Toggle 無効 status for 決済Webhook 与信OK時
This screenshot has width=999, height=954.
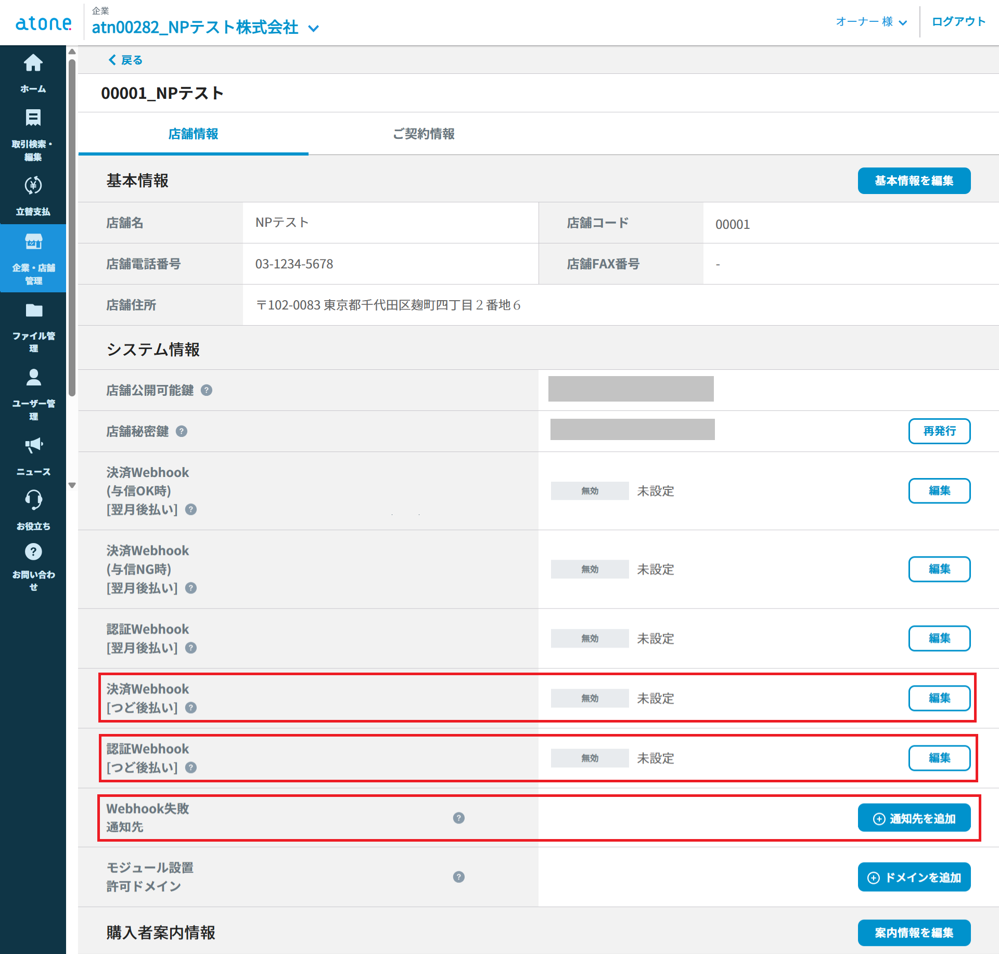590,491
